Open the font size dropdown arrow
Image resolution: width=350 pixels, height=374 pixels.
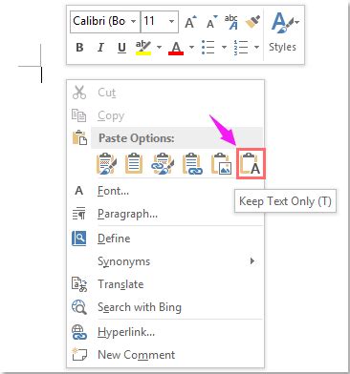click(x=171, y=22)
